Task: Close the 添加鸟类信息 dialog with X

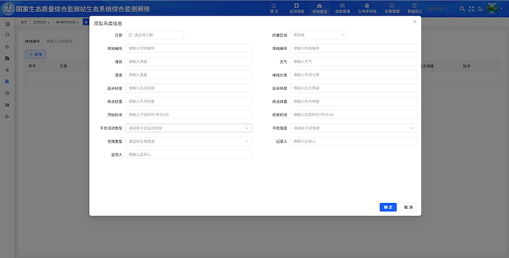Action: pyautogui.click(x=415, y=22)
